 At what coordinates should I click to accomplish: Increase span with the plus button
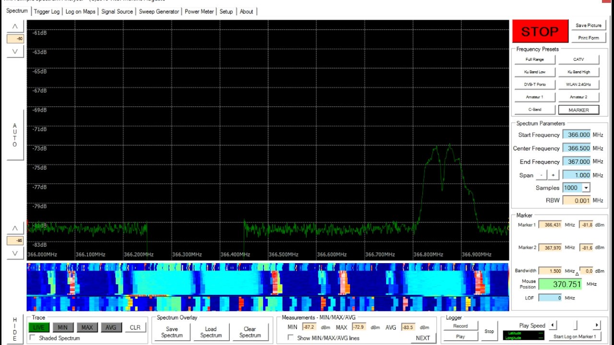tap(553, 175)
